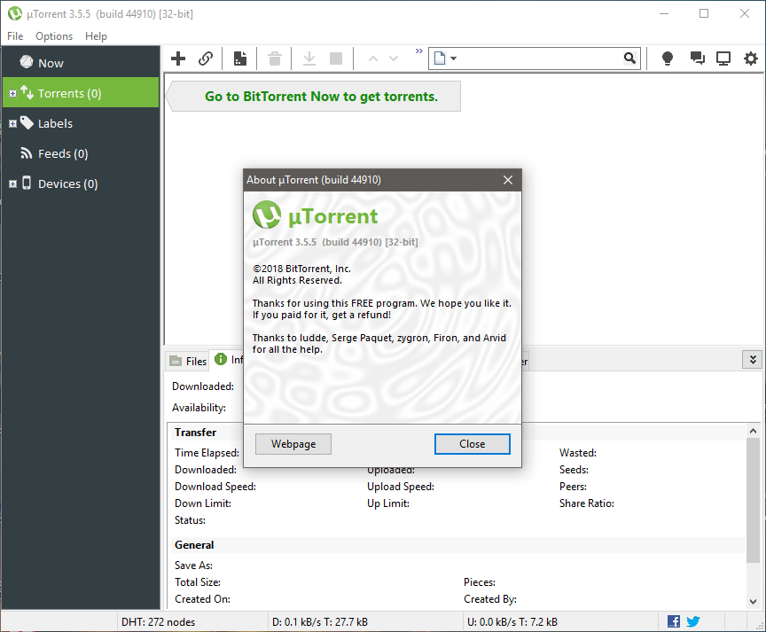Expand the Devices tree node

pos(12,184)
